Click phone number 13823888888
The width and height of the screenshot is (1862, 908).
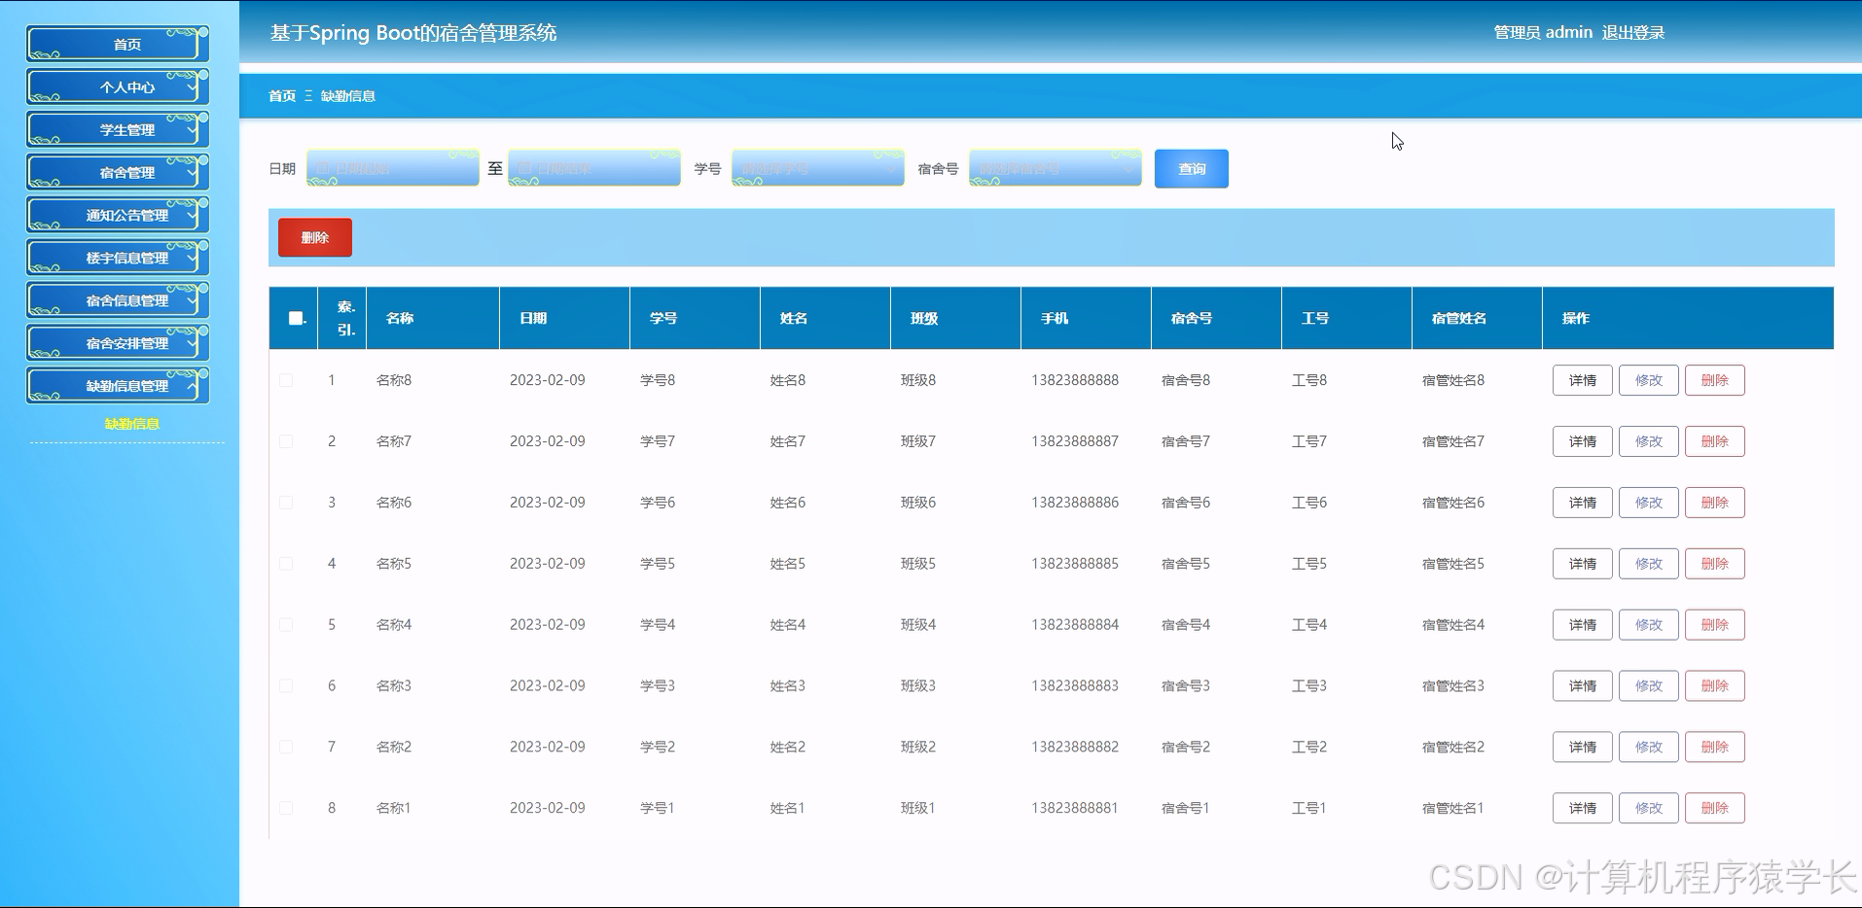1075,380
